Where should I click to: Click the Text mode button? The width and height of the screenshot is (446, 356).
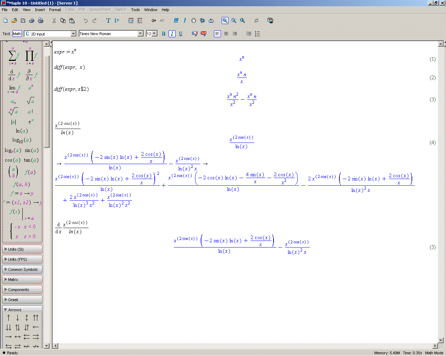[x=6, y=34]
